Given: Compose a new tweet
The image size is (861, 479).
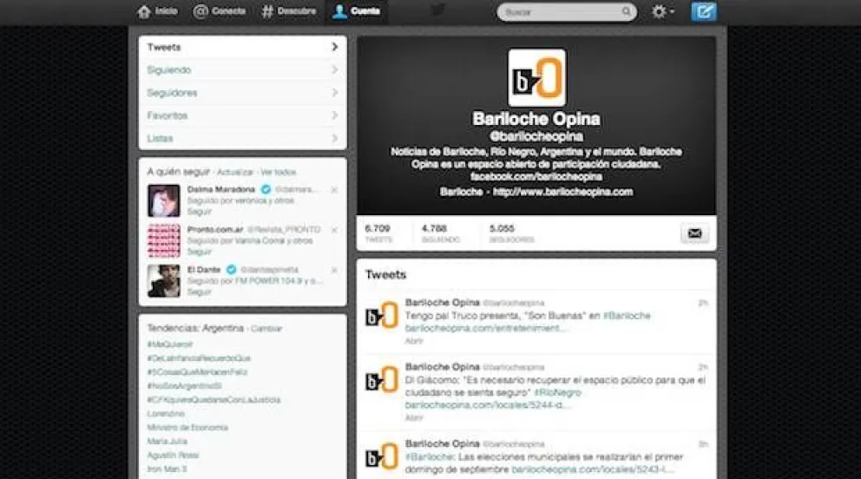Looking at the screenshot, I should 703,11.
